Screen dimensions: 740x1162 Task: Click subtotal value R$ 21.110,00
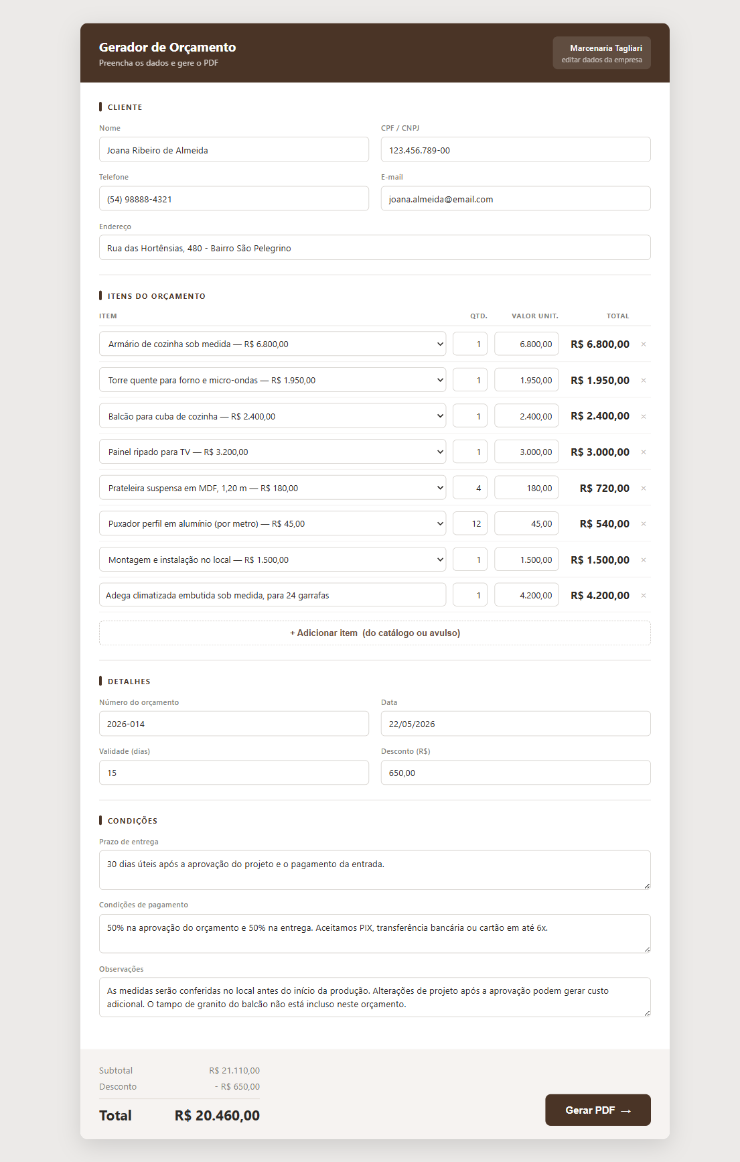234,1070
